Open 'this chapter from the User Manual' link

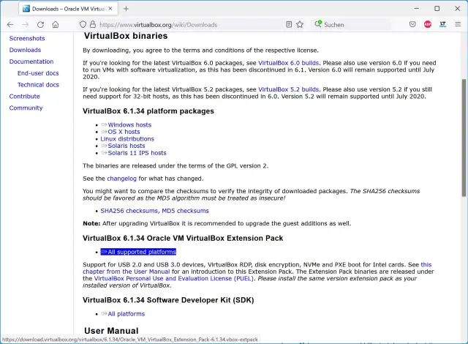point(127,272)
